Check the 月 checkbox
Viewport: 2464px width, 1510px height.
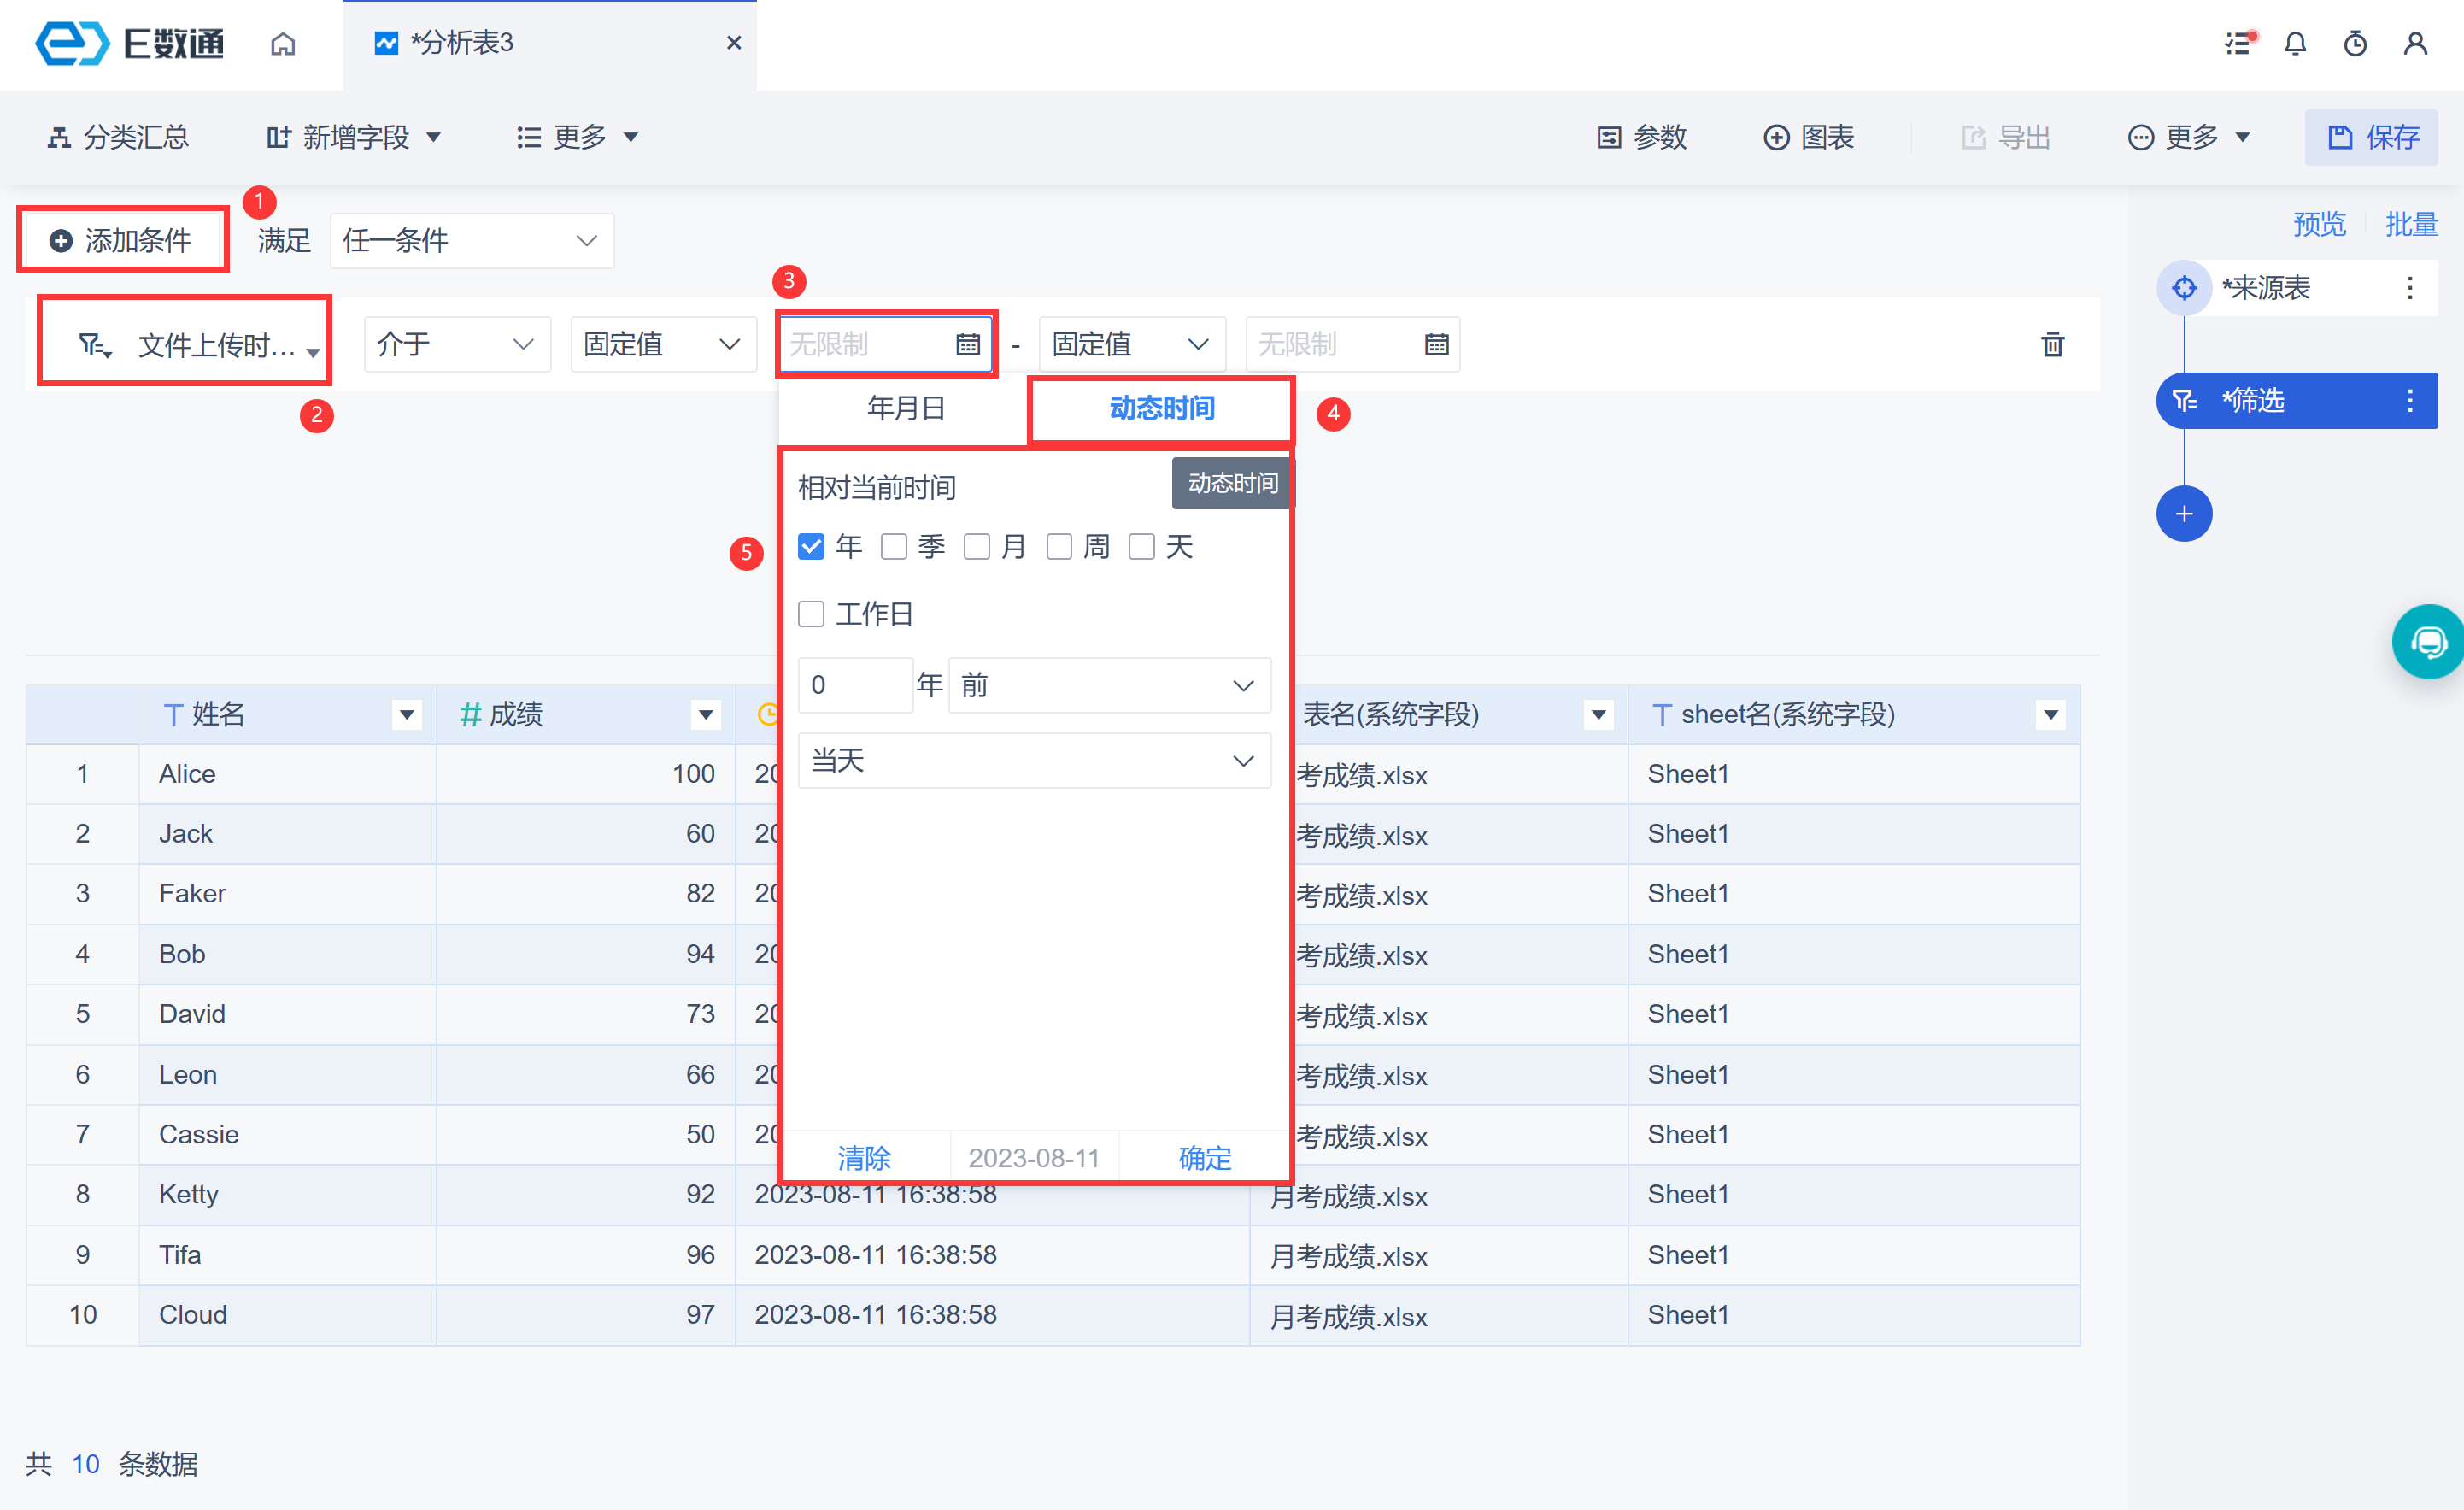(x=976, y=547)
